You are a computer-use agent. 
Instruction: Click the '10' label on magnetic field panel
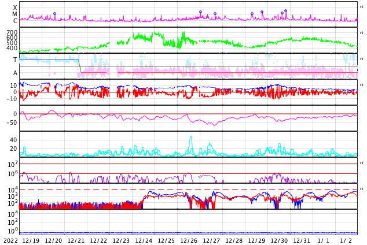point(13,86)
